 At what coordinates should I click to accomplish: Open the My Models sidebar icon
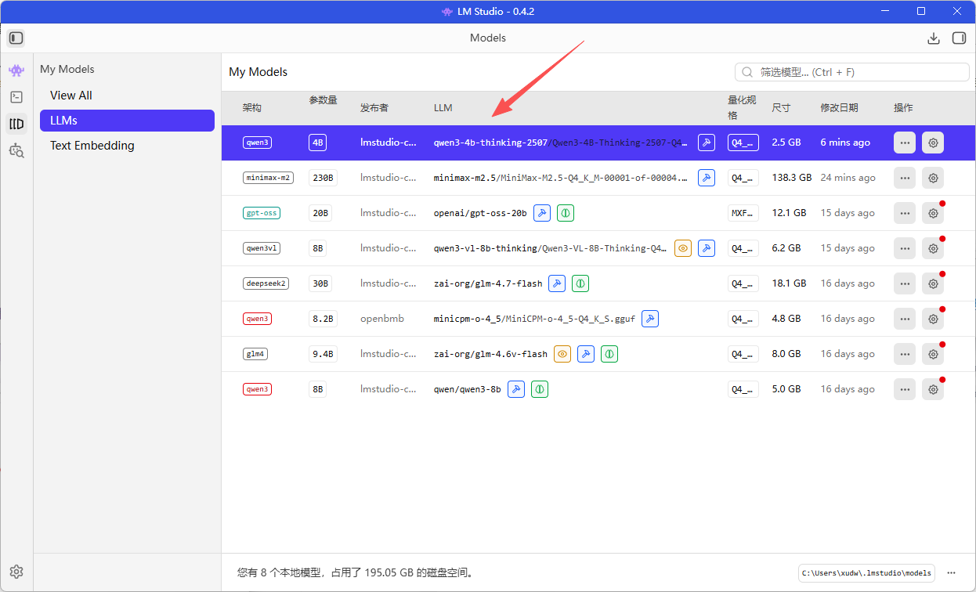tap(16, 124)
